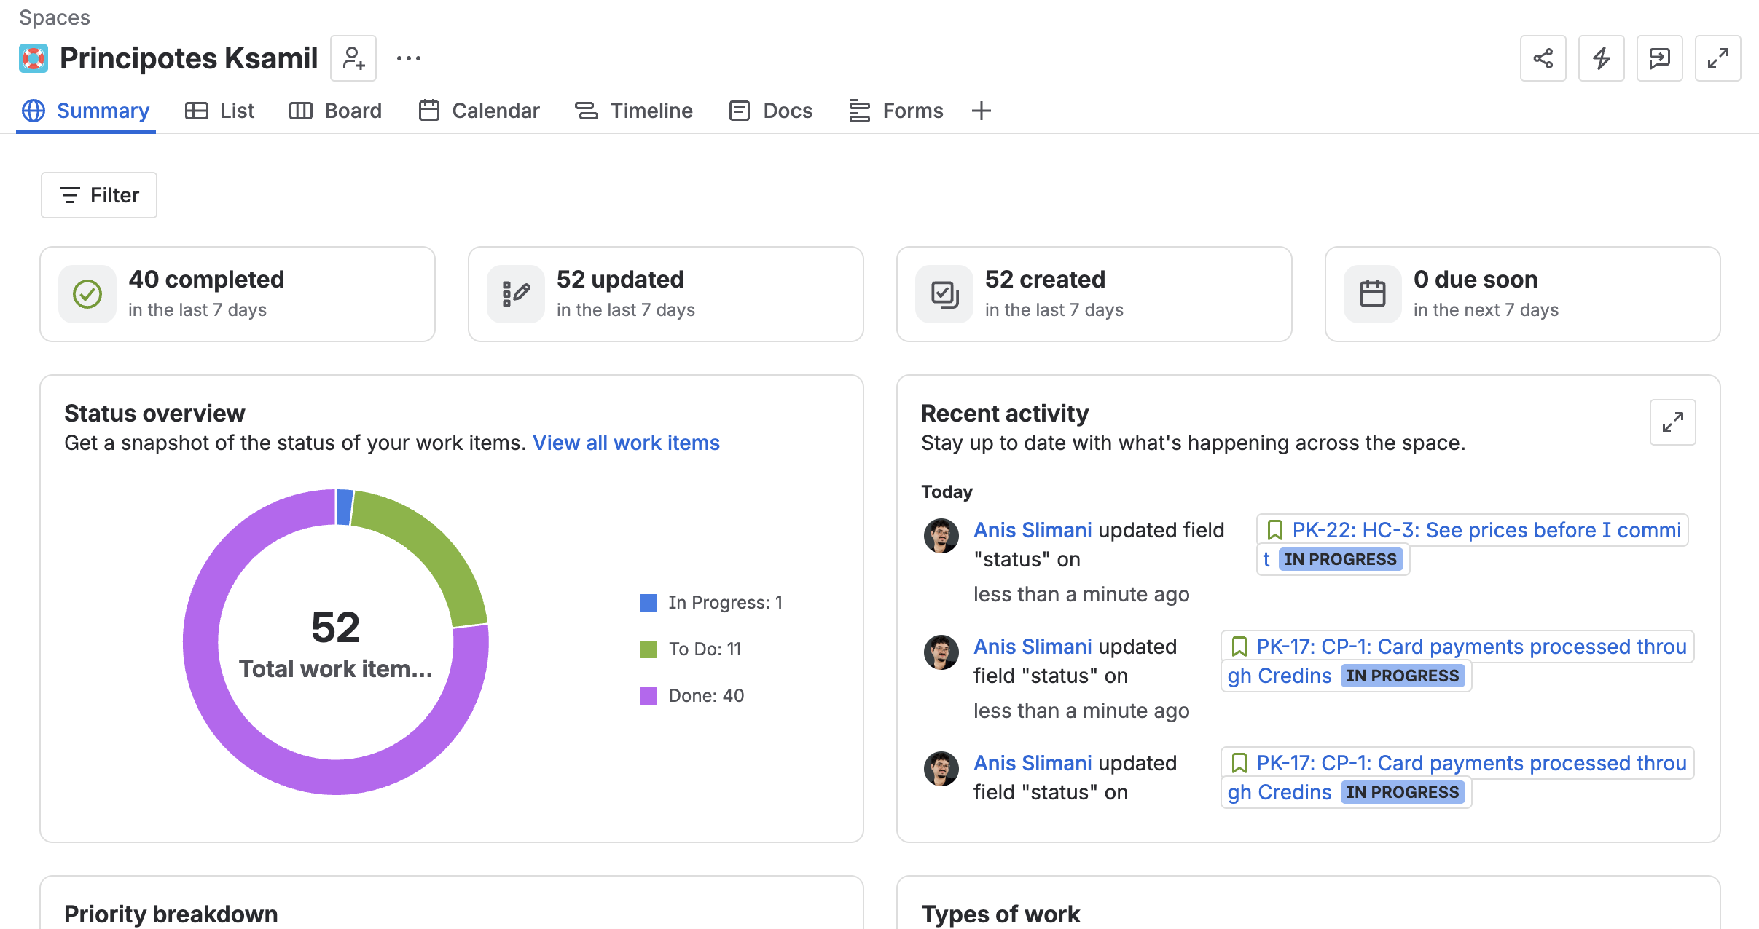
Task: Click the Priority breakdown heading
Action: click(171, 914)
